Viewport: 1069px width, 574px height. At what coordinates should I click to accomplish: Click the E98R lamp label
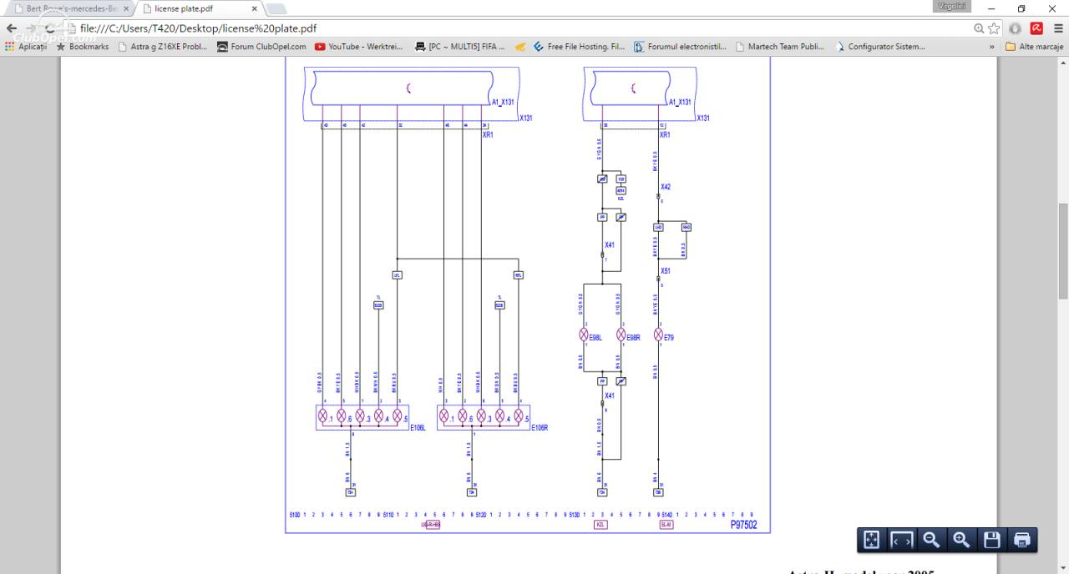pos(633,338)
